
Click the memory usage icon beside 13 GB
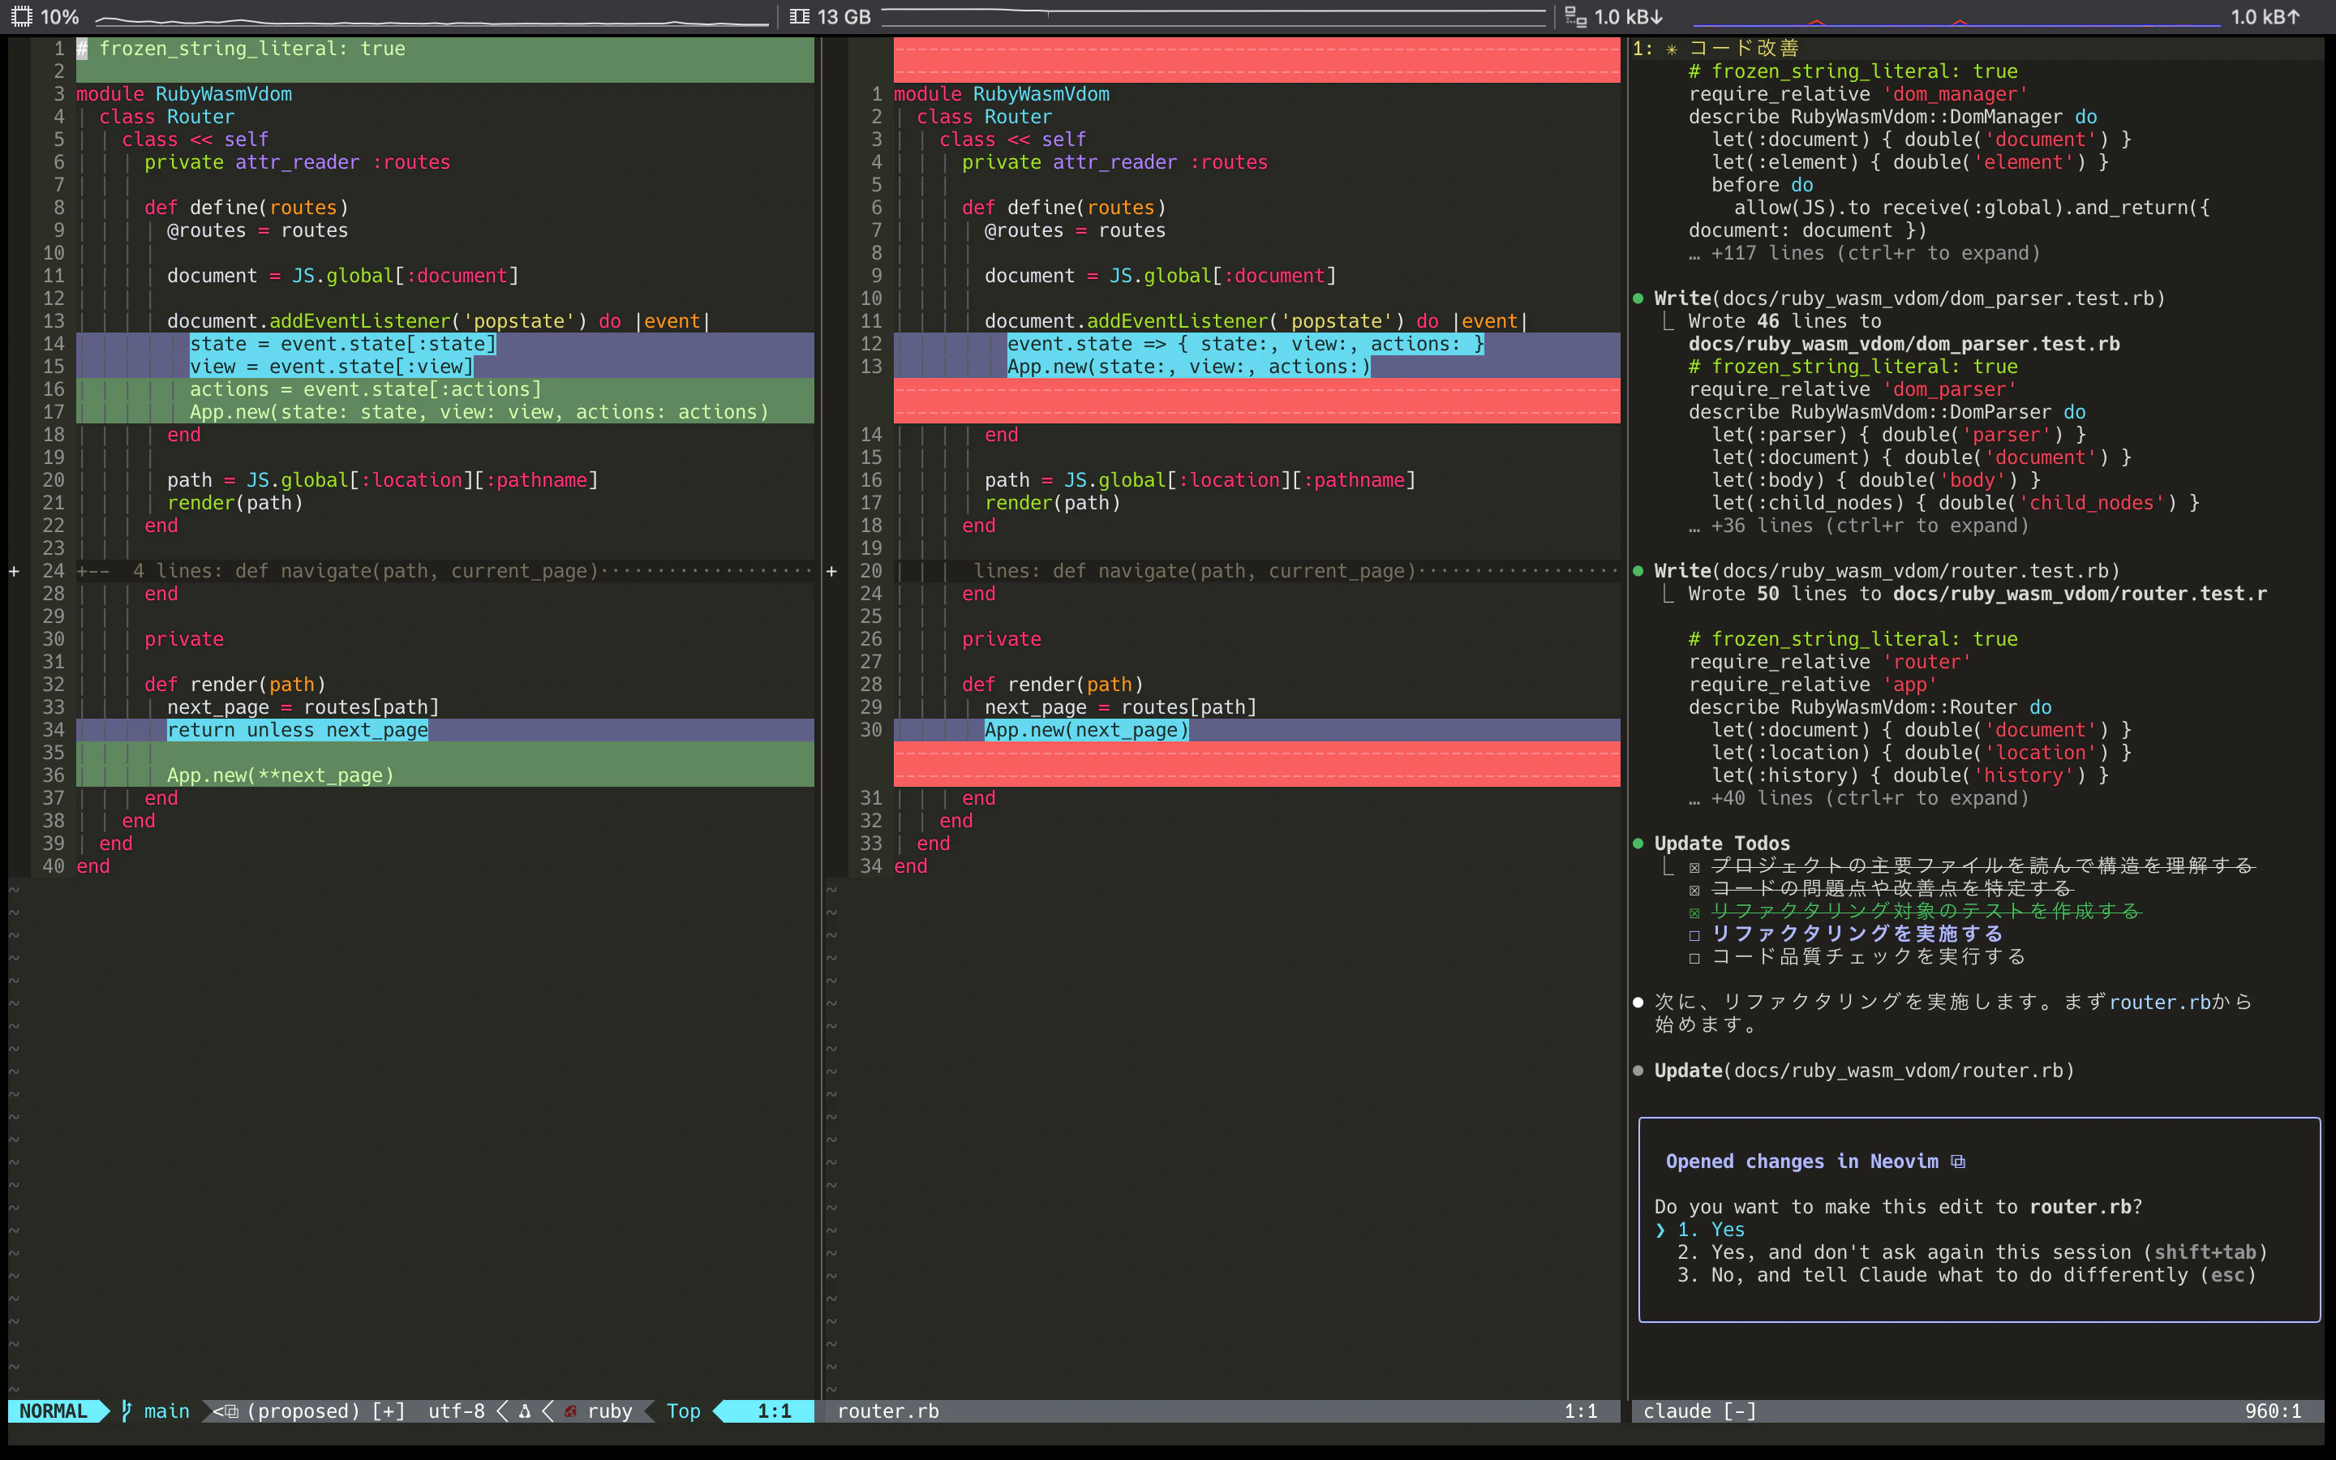coord(799,16)
